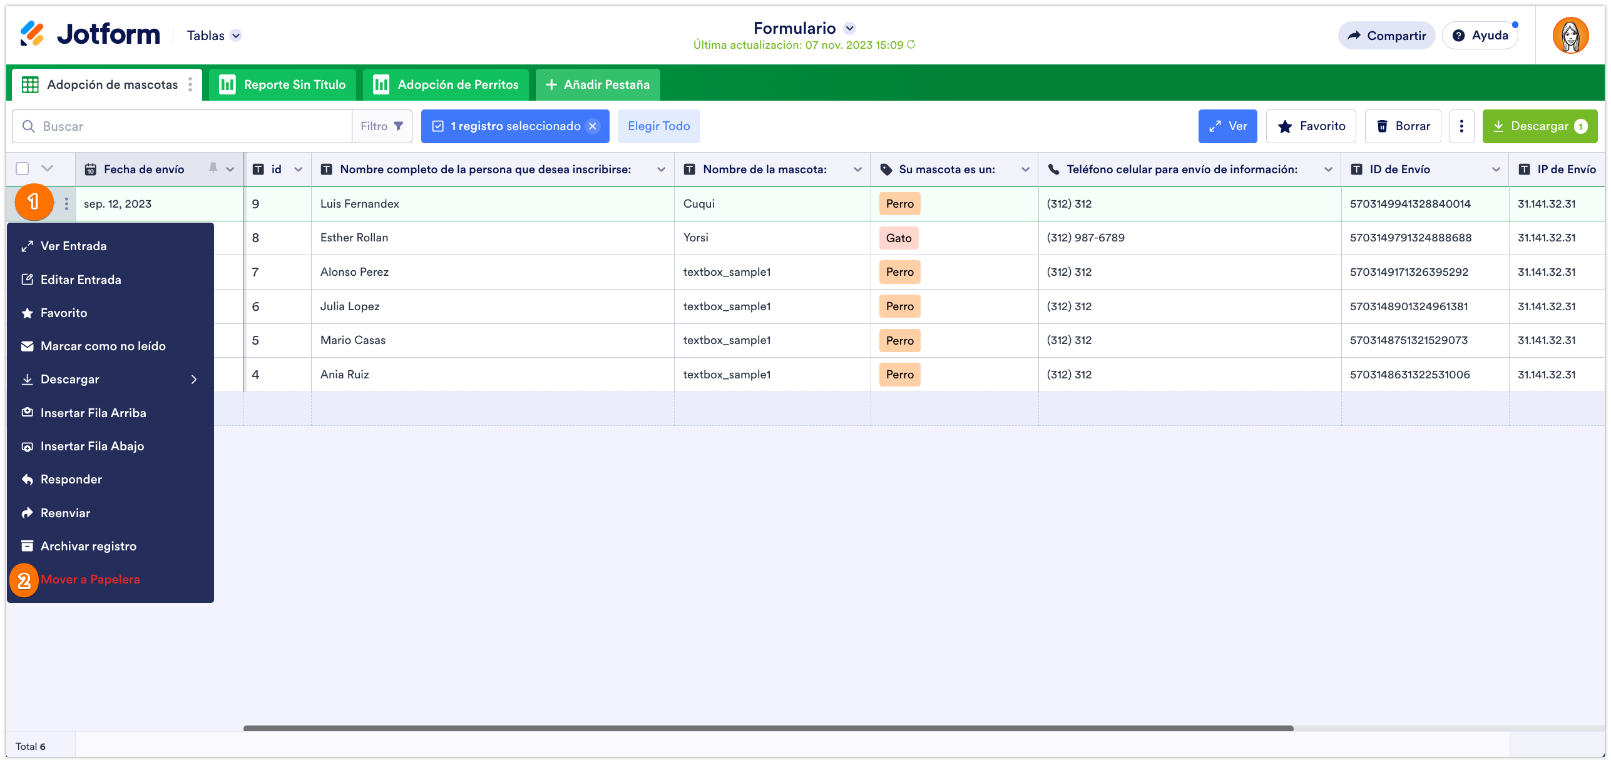The width and height of the screenshot is (1611, 763).
Task: Expand the Tablas dropdown
Action: (x=236, y=36)
